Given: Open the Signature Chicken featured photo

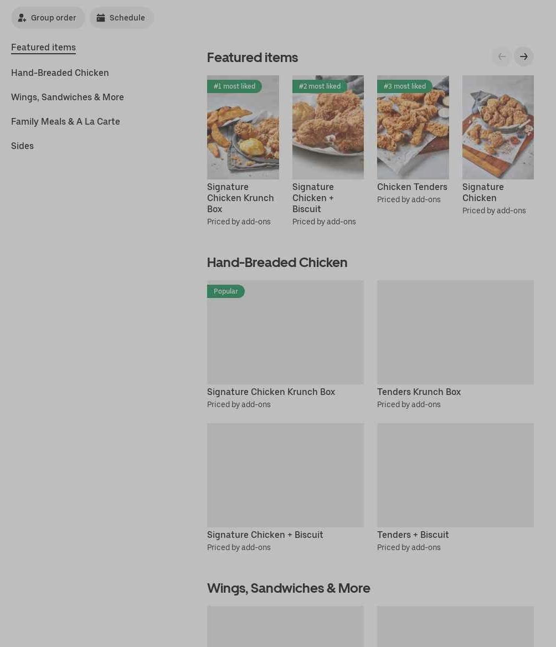Looking at the screenshot, I should (498, 127).
